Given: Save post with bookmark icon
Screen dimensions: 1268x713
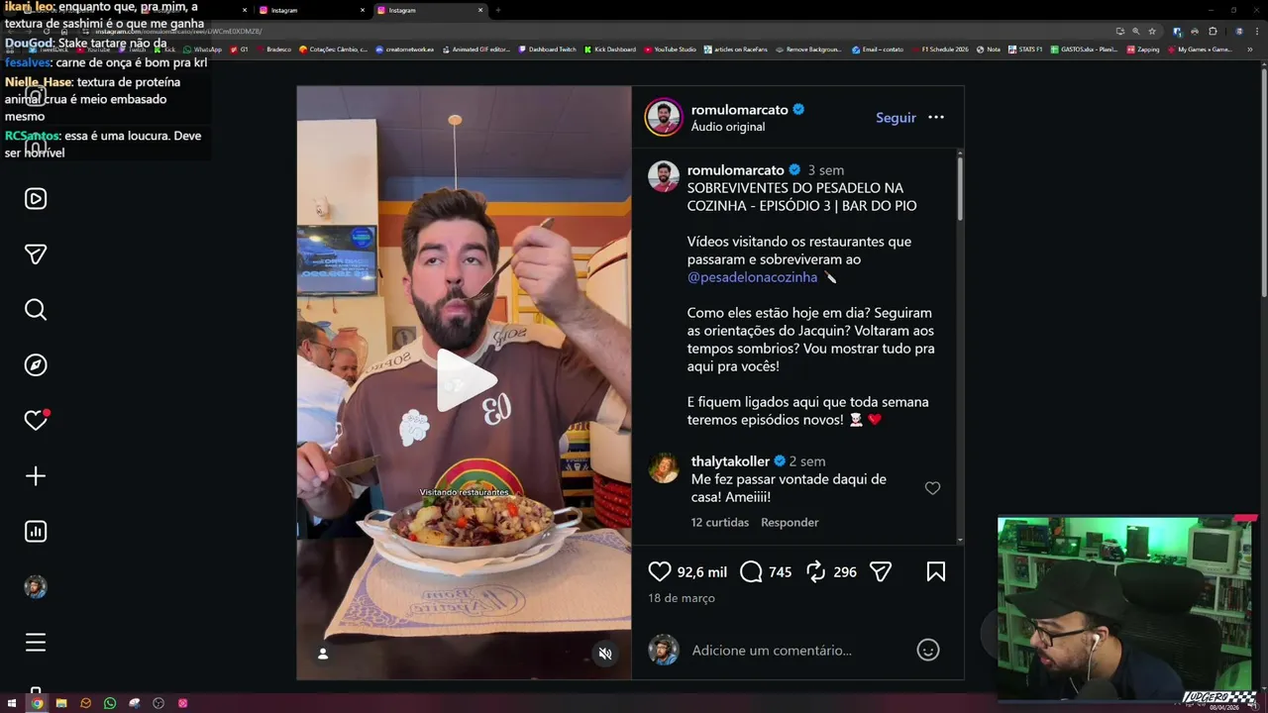Looking at the screenshot, I should 936,571.
